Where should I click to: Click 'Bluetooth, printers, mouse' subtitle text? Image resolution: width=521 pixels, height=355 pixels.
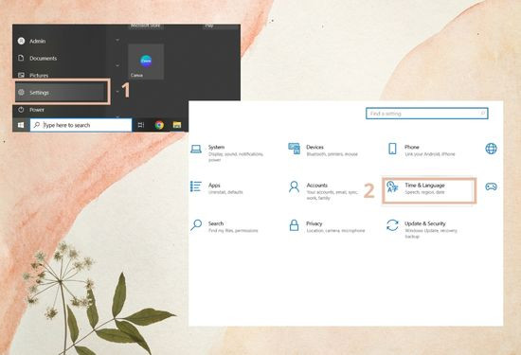pyautogui.click(x=332, y=154)
